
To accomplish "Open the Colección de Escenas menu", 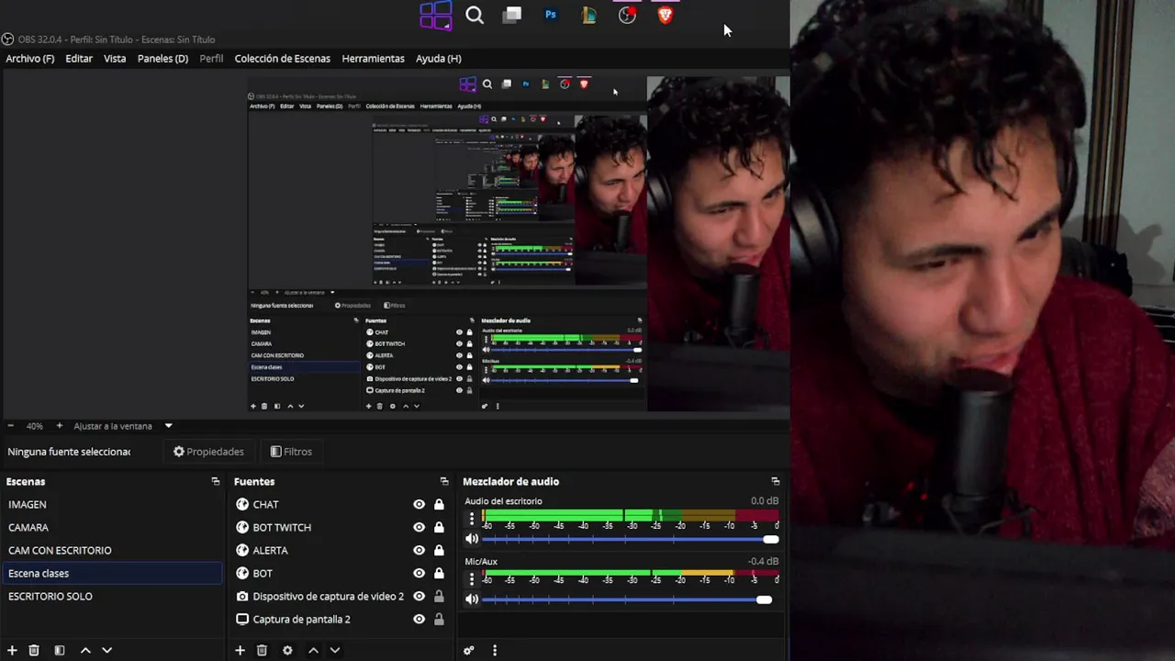I will 282,58.
